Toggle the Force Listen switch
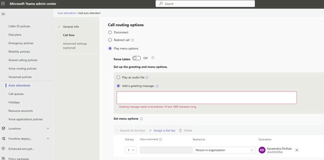Screen dimensions: 324x160 [136, 58]
